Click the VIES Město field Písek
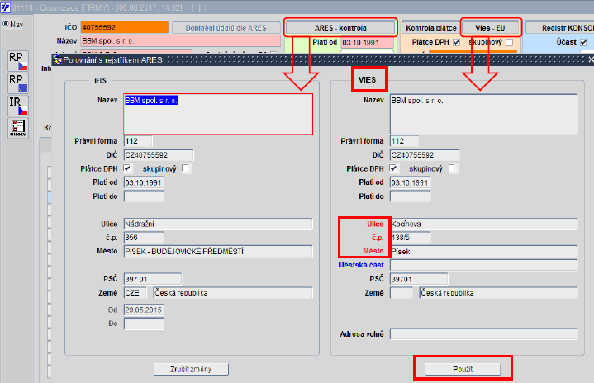 (484, 251)
